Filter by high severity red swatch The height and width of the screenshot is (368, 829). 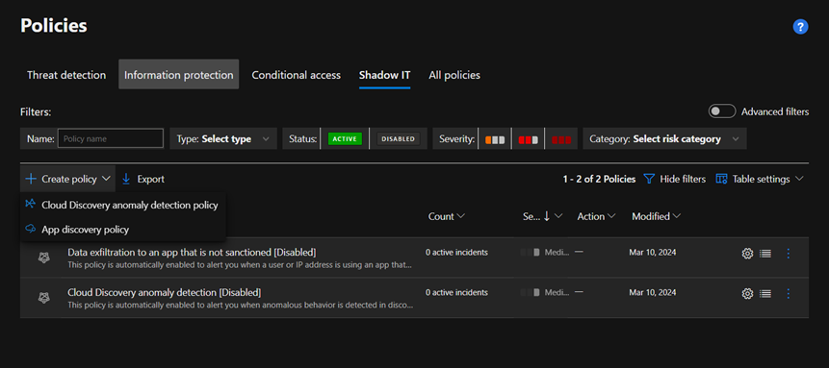[561, 139]
